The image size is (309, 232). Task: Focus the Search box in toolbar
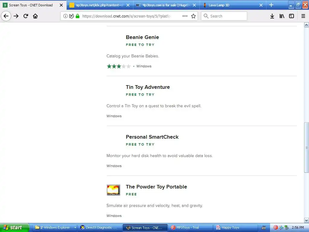click(x=224, y=16)
